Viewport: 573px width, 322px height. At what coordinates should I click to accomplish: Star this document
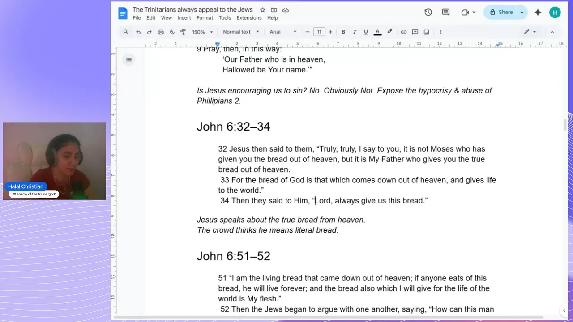point(263,10)
